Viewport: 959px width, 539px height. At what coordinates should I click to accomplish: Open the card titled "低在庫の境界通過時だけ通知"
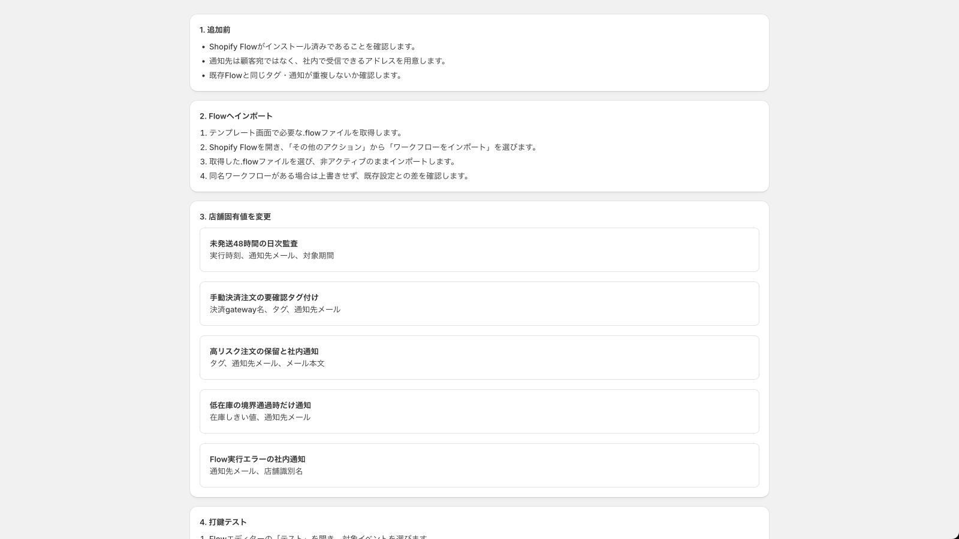pyautogui.click(x=479, y=411)
